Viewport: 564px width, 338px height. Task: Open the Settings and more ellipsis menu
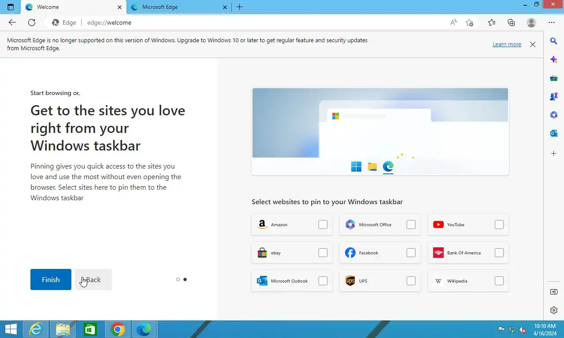pos(552,22)
